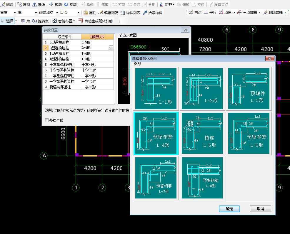Select the 平行 axis tool
The height and width of the screenshot is (234, 290).
(210, 12)
